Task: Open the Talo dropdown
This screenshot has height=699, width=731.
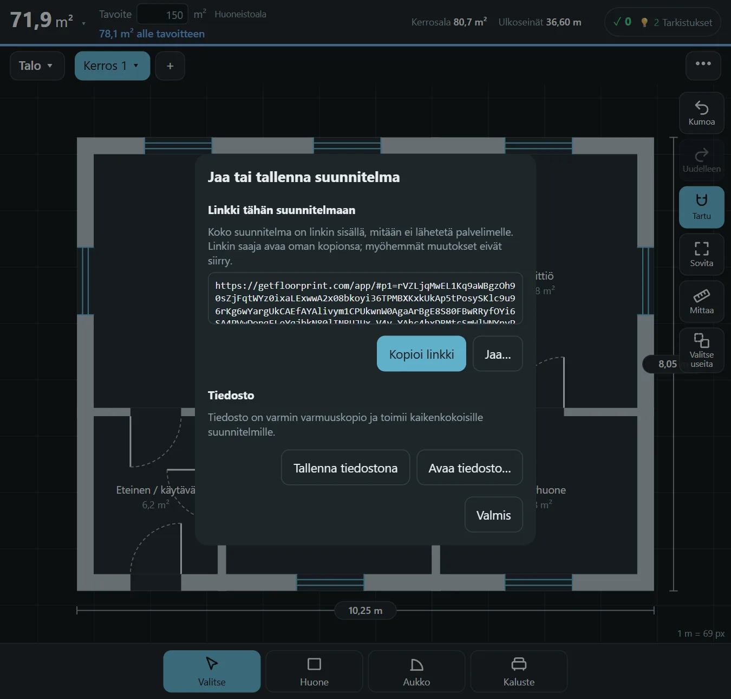Action: tap(37, 66)
